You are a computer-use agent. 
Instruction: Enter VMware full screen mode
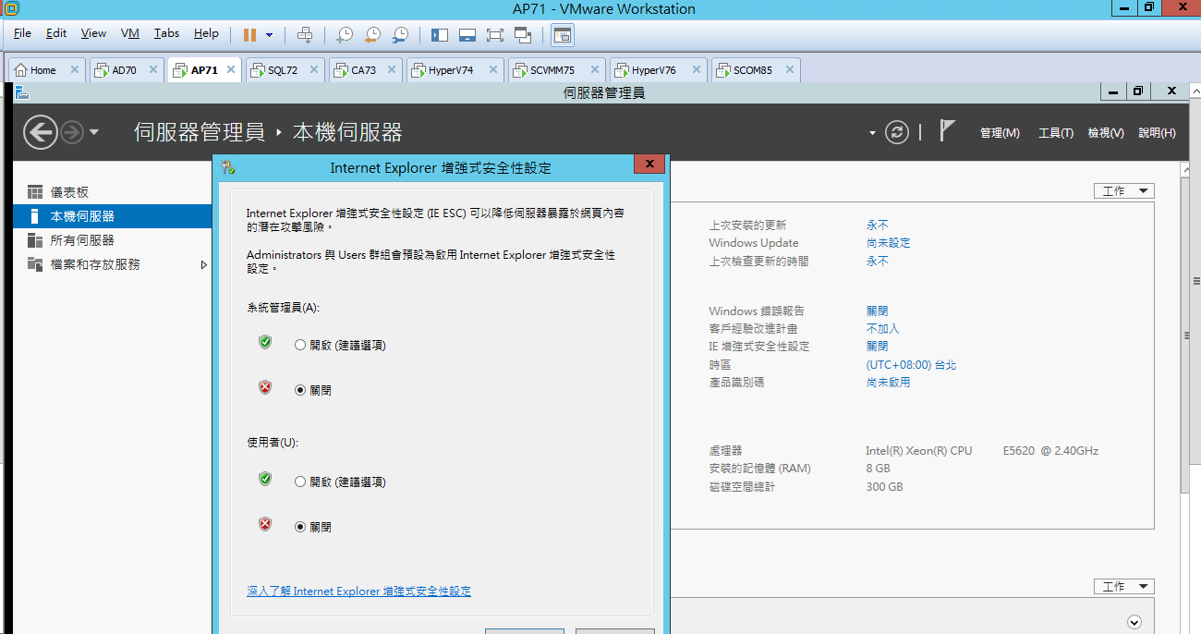495,35
